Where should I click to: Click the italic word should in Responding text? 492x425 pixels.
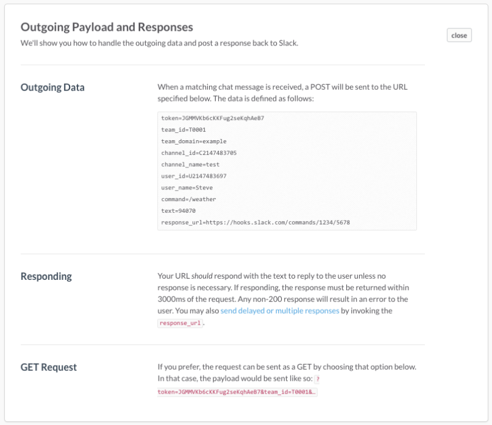(202, 276)
